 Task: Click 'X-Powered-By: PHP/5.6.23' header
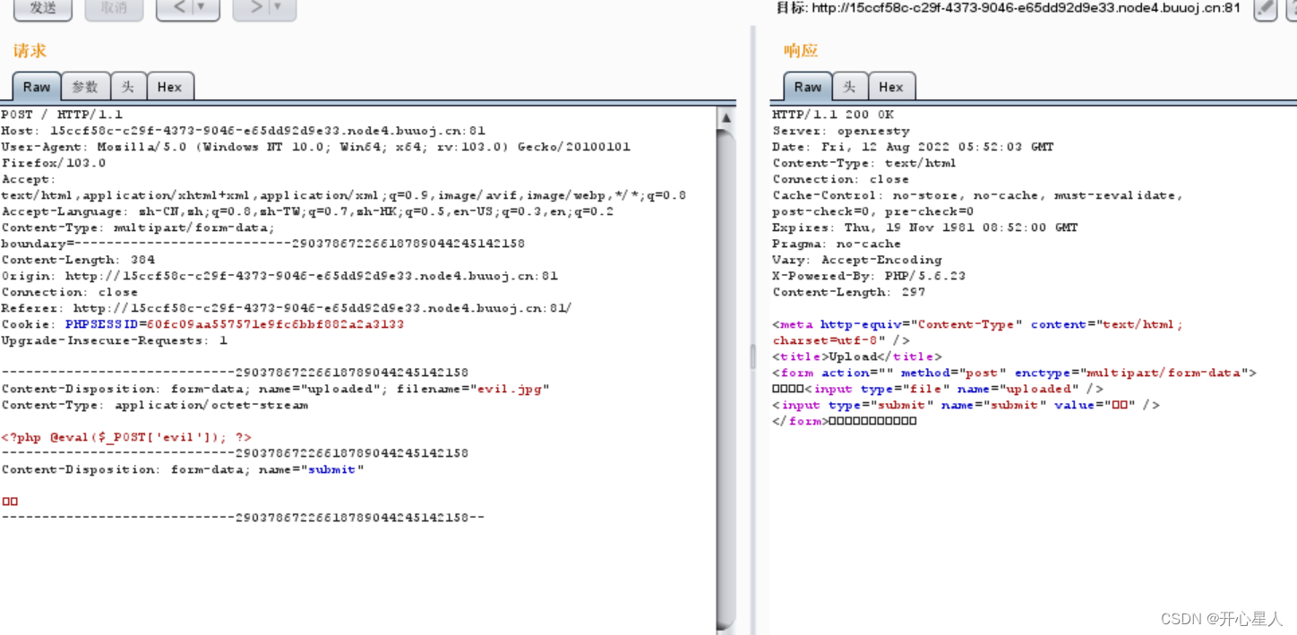[x=869, y=276]
